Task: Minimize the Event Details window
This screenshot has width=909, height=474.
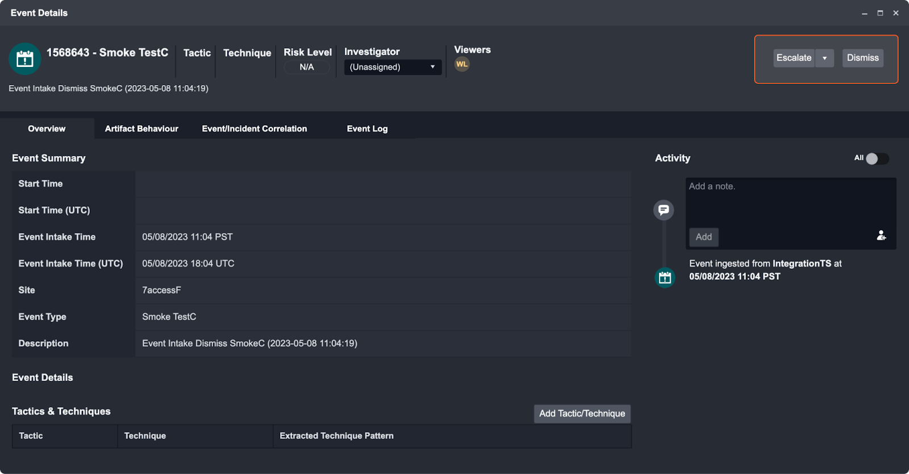Action: (x=865, y=13)
